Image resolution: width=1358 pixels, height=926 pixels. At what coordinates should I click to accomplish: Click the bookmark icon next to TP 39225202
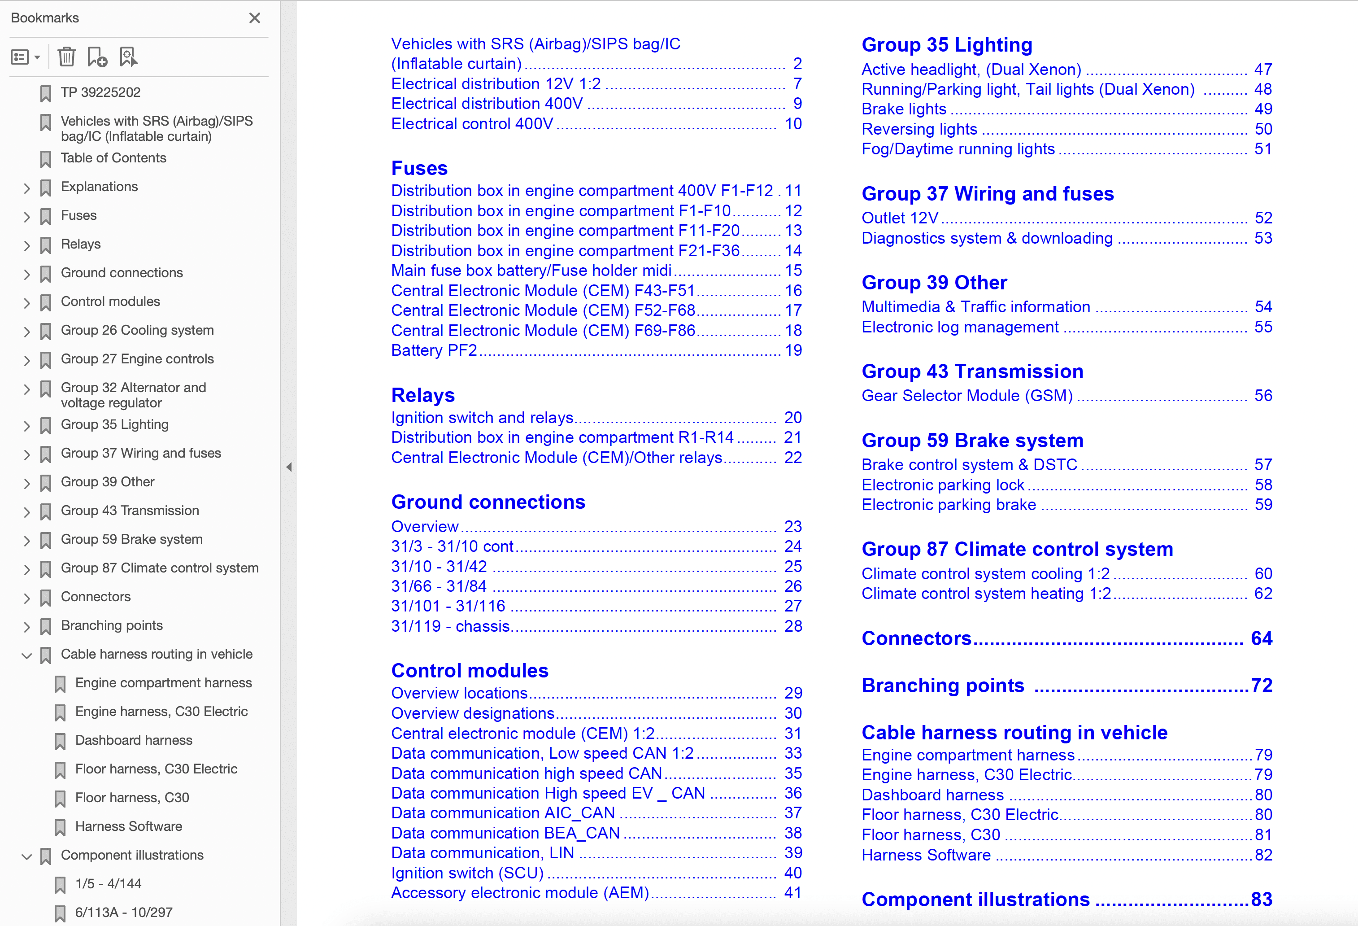(x=46, y=93)
